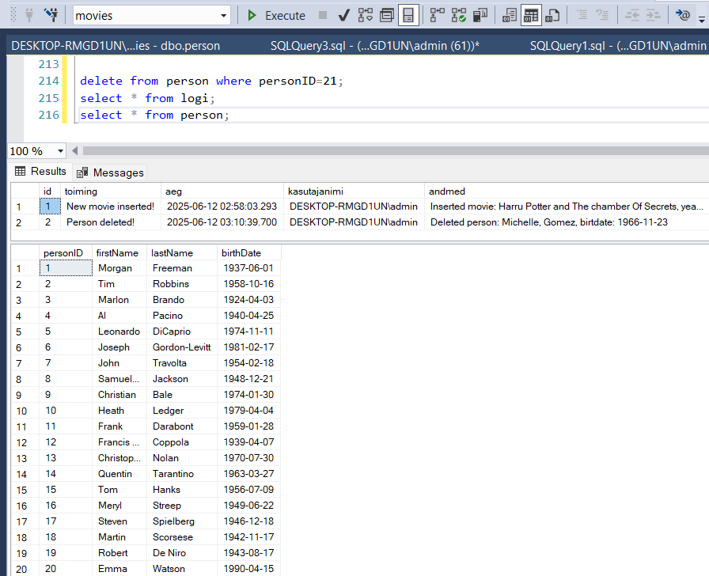Click the 'Inserted movie: Harru Potter' cell
The height and width of the screenshot is (576, 709).
[x=567, y=207]
